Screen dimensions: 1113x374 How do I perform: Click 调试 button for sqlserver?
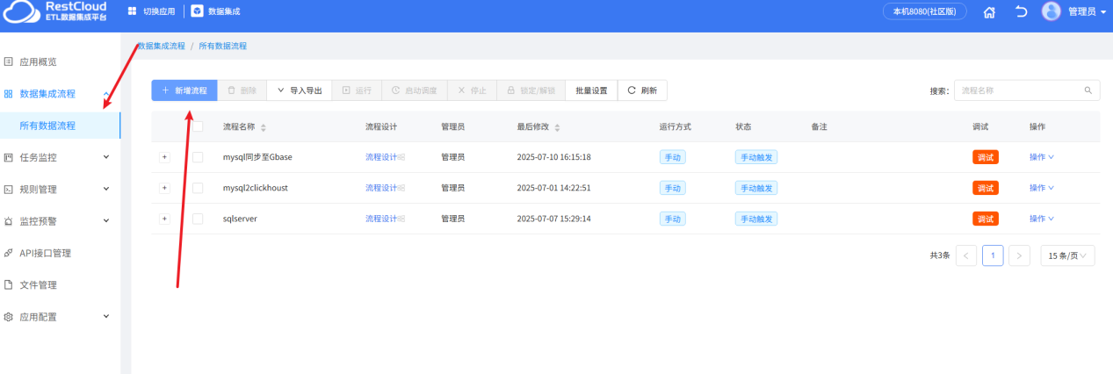[x=986, y=219]
